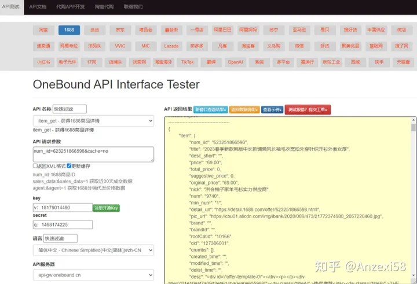417x284 pixels.
Task: Select the 淘宝海外 platform button
Action: pos(163,62)
